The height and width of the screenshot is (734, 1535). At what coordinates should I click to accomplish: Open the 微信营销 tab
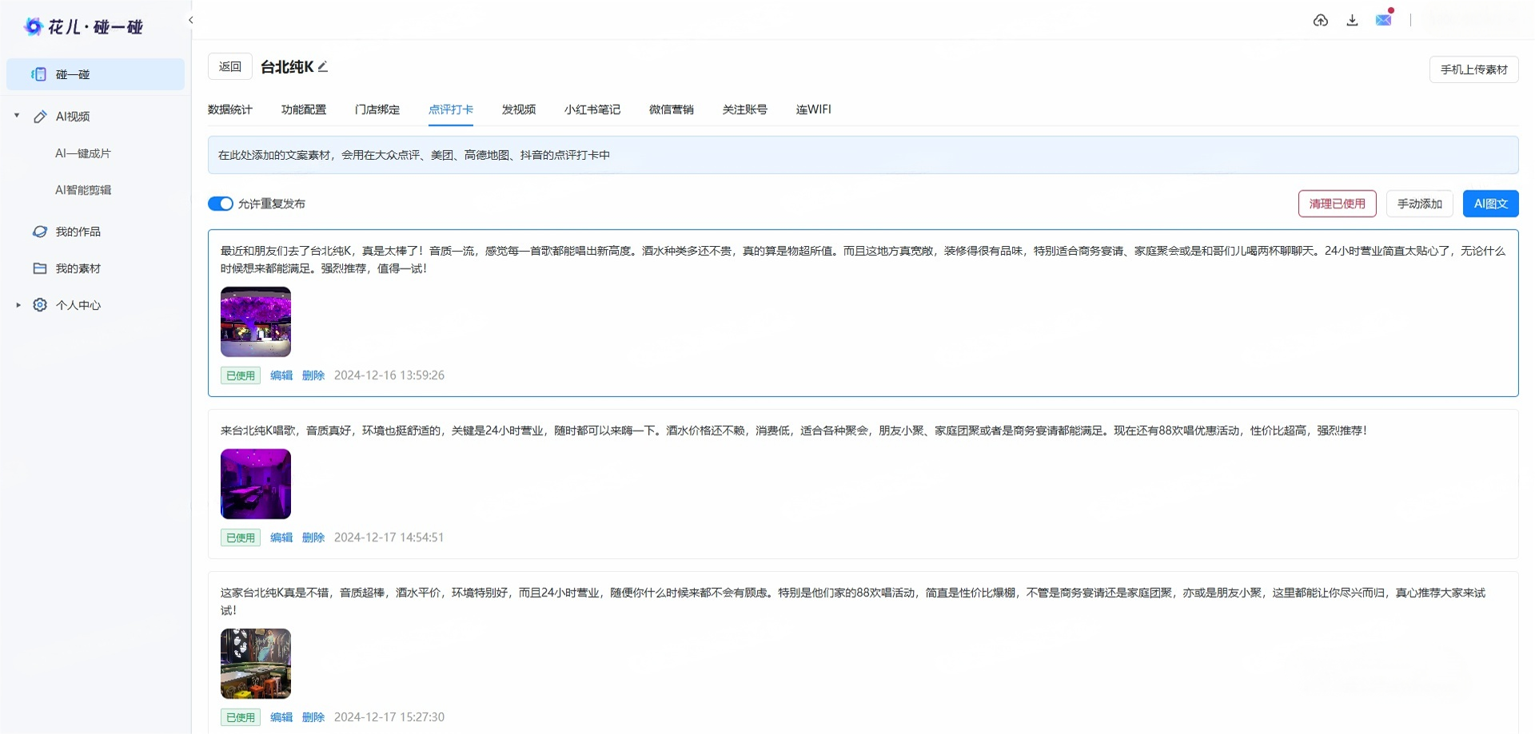coord(672,109)
